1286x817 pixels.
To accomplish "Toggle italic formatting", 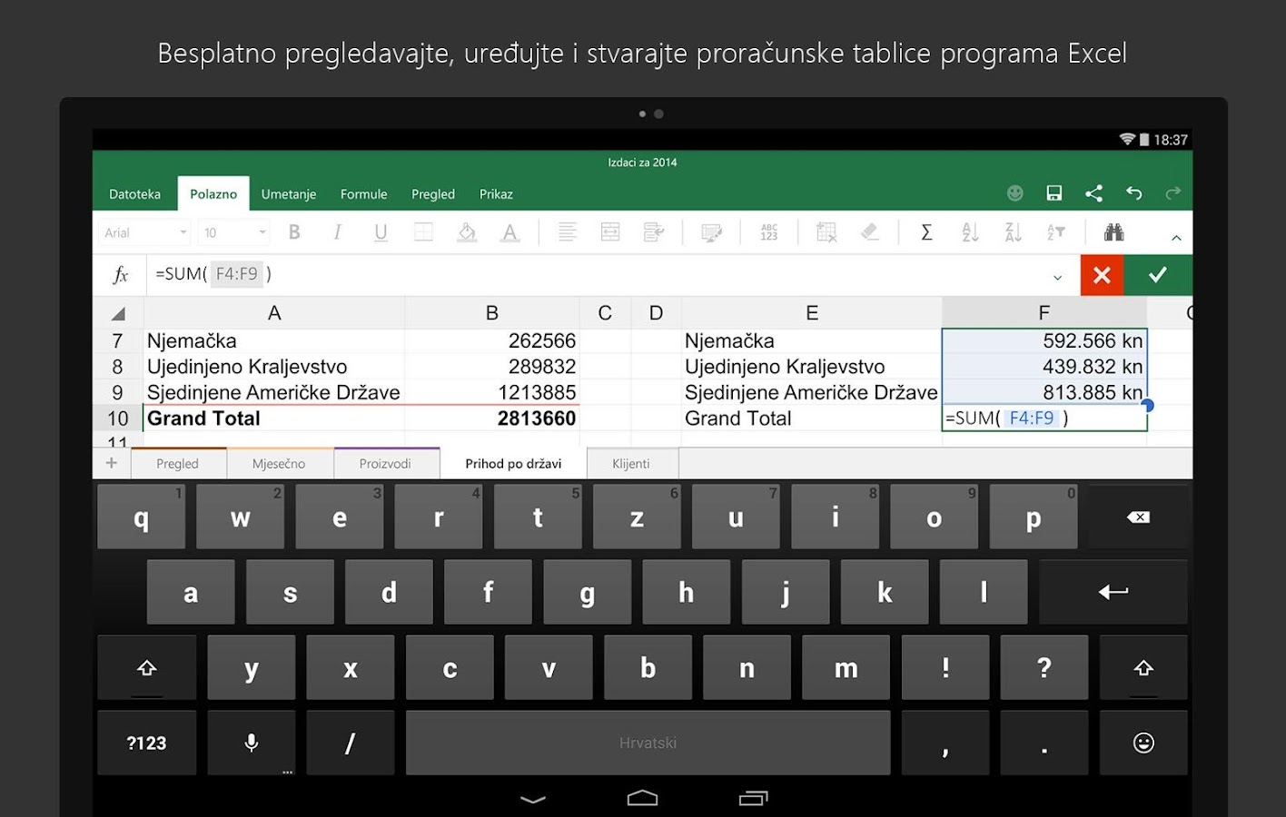I will [337, 231].
